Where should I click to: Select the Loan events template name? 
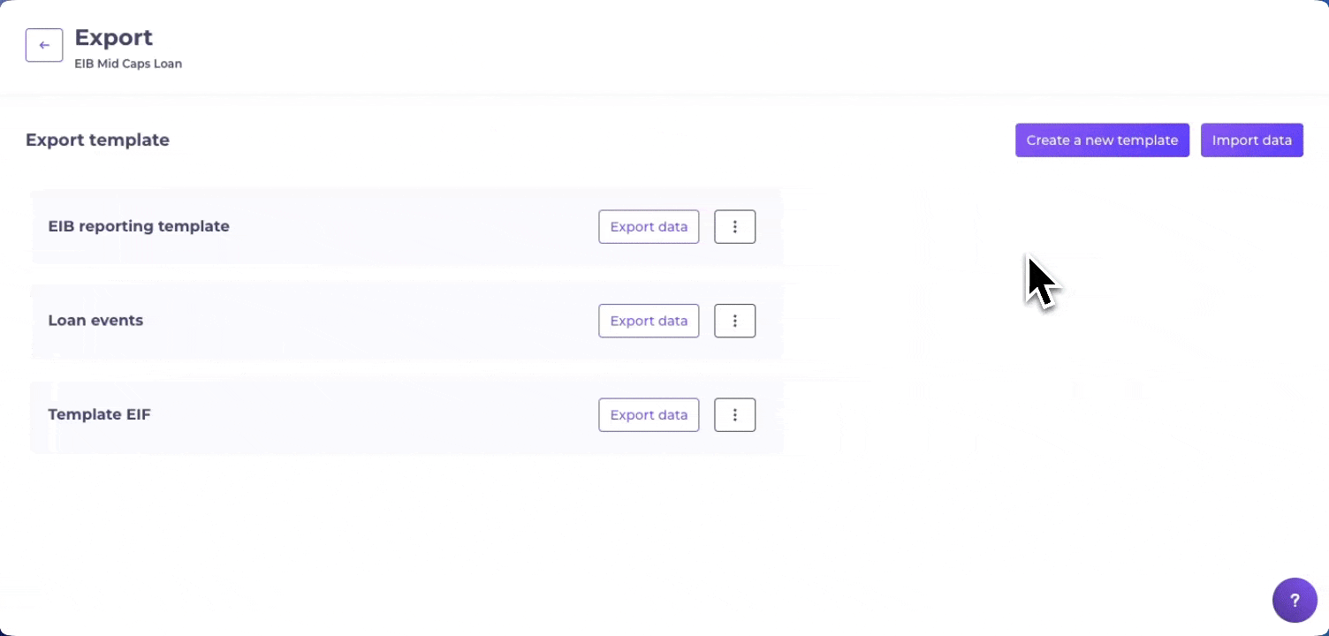95,321
